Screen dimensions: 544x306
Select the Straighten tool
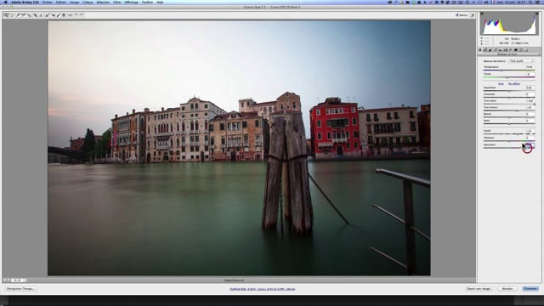pyautogui.click(x=41, y=15)
